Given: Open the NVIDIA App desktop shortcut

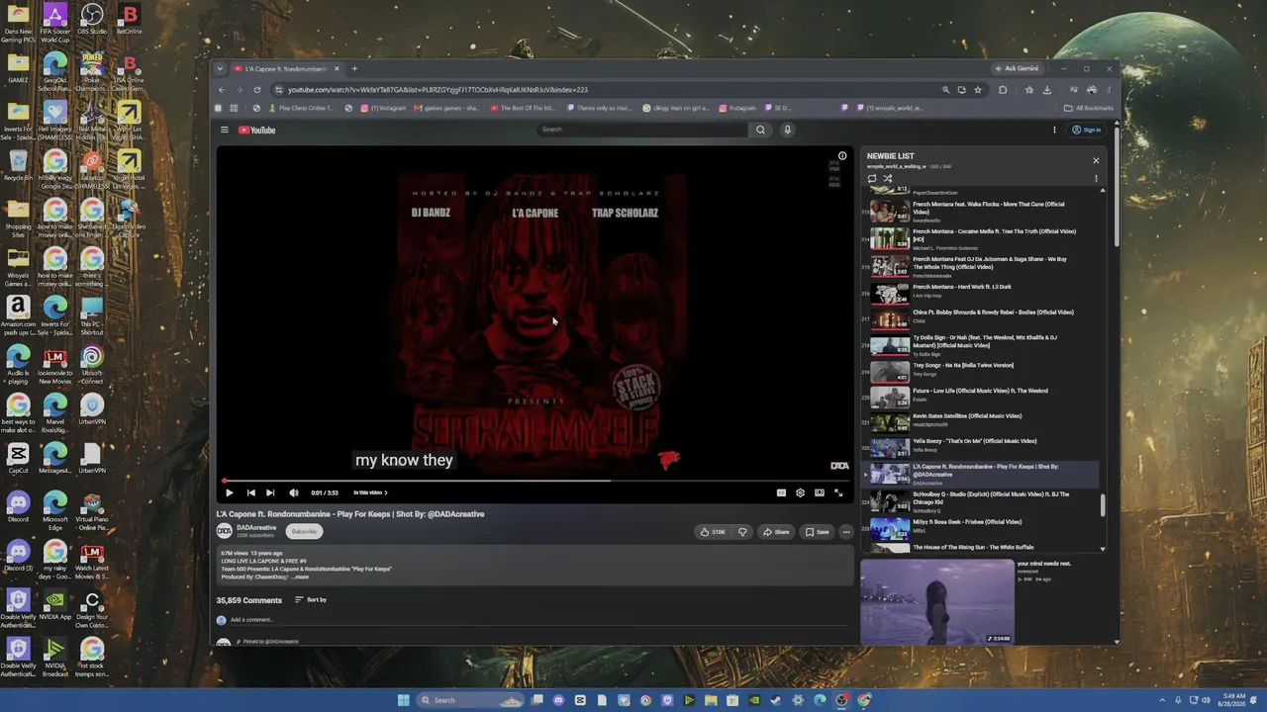Looking at the screenshot, I should [55, 605].
